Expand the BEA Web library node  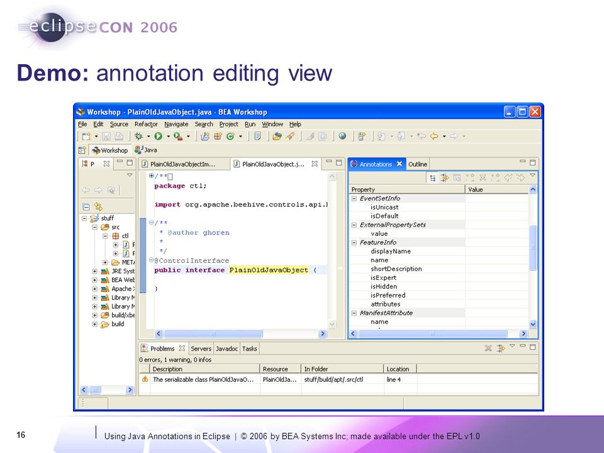(x=94, y=280)
